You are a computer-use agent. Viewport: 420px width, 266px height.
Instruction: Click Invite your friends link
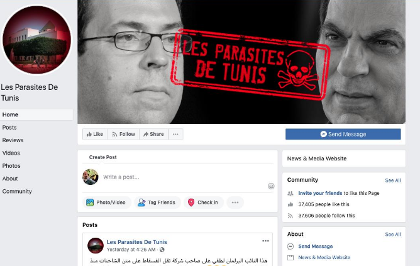[320, 193]
